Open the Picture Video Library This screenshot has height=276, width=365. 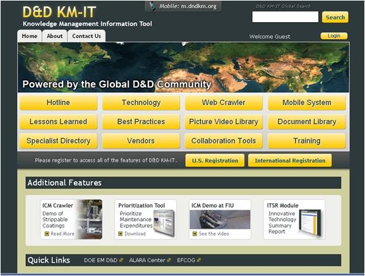[x=224, y=122]
